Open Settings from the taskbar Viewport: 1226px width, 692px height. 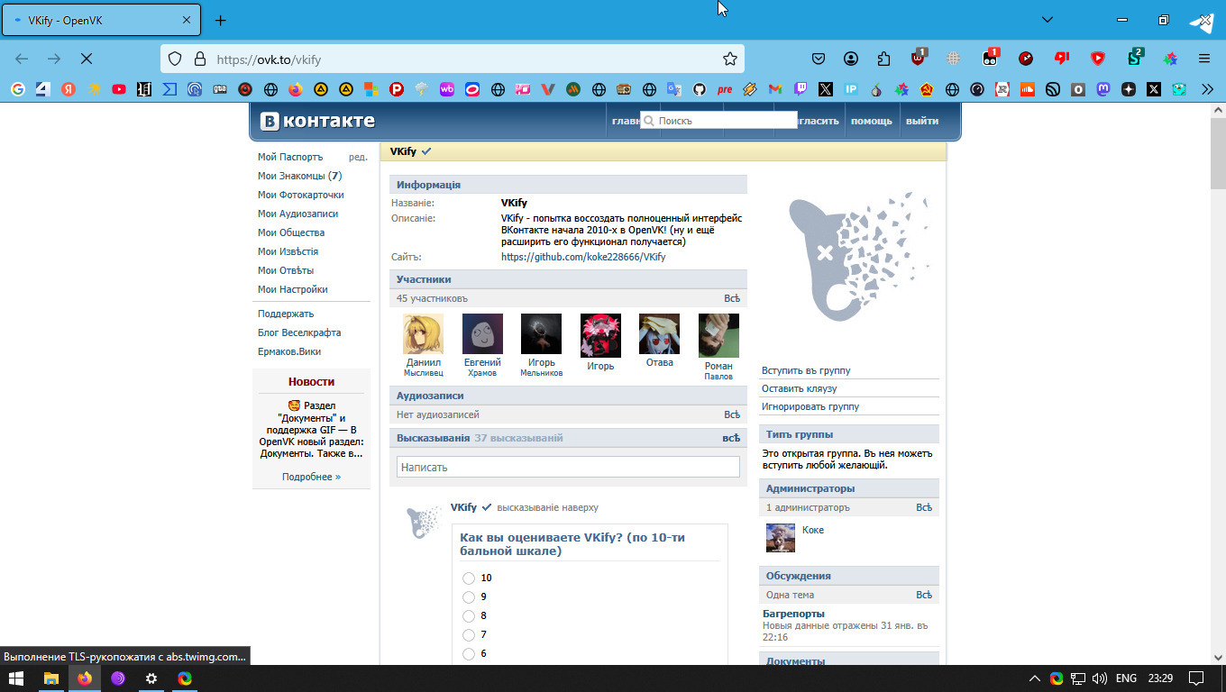151,678
